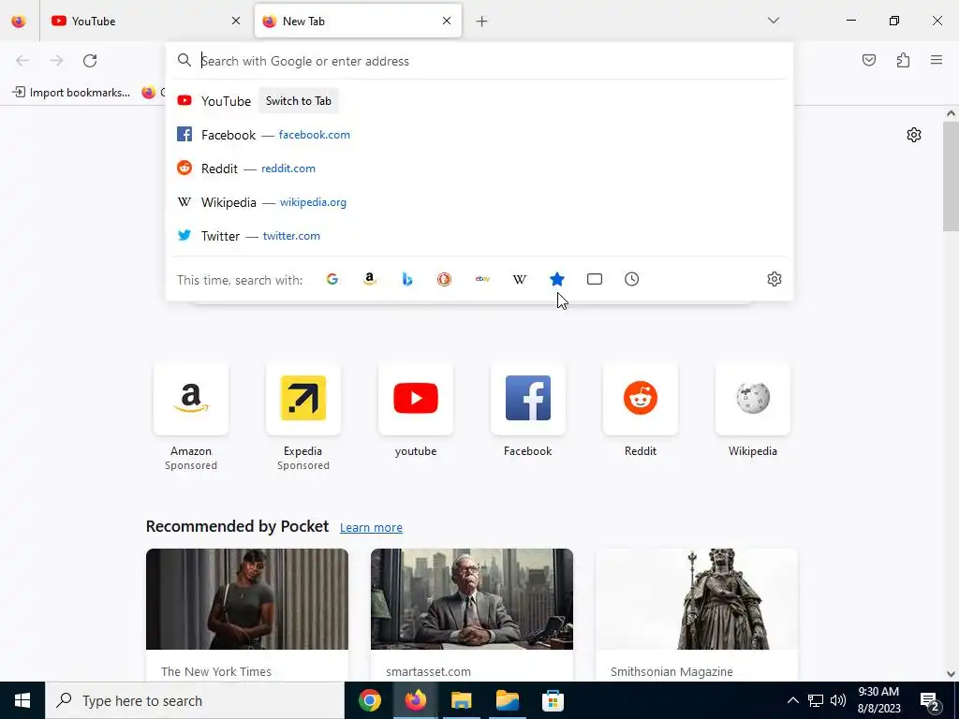The width and height of the screenshot is (959, 719).
Task: Open volume control in system tray
Action: (x=838, y=700)
